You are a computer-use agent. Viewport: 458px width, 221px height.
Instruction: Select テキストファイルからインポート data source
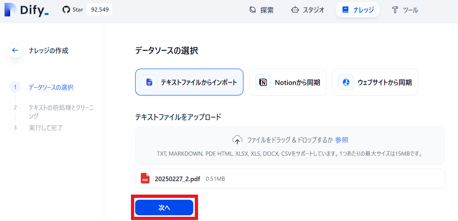pos(189,82)
